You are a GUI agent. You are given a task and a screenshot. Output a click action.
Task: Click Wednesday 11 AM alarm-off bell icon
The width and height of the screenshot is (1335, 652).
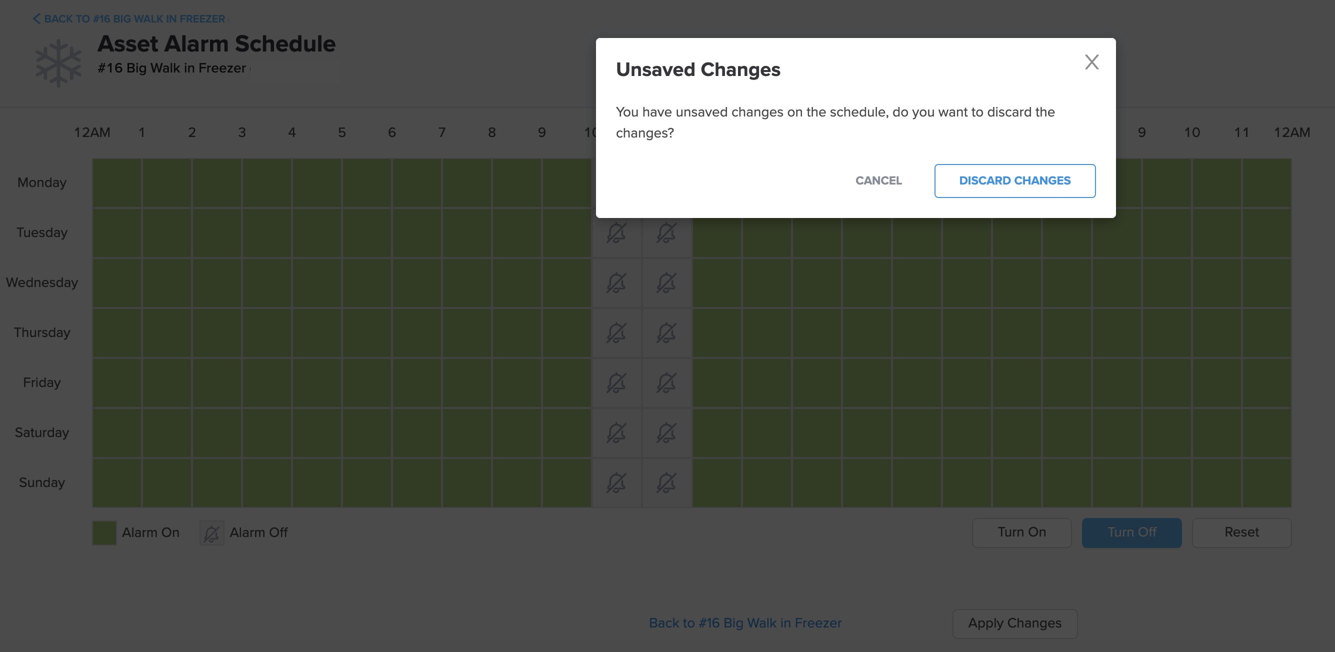[666, 283]
